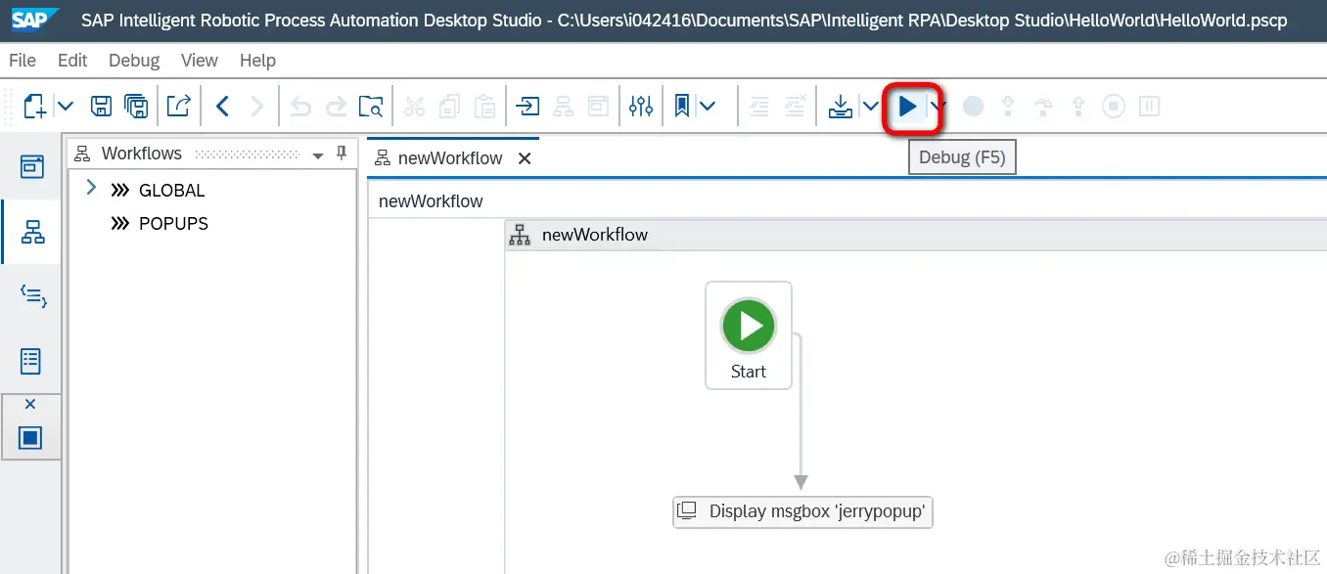Open the Debug menu
The image size is (1327, 574).
(x=134, y=61)
